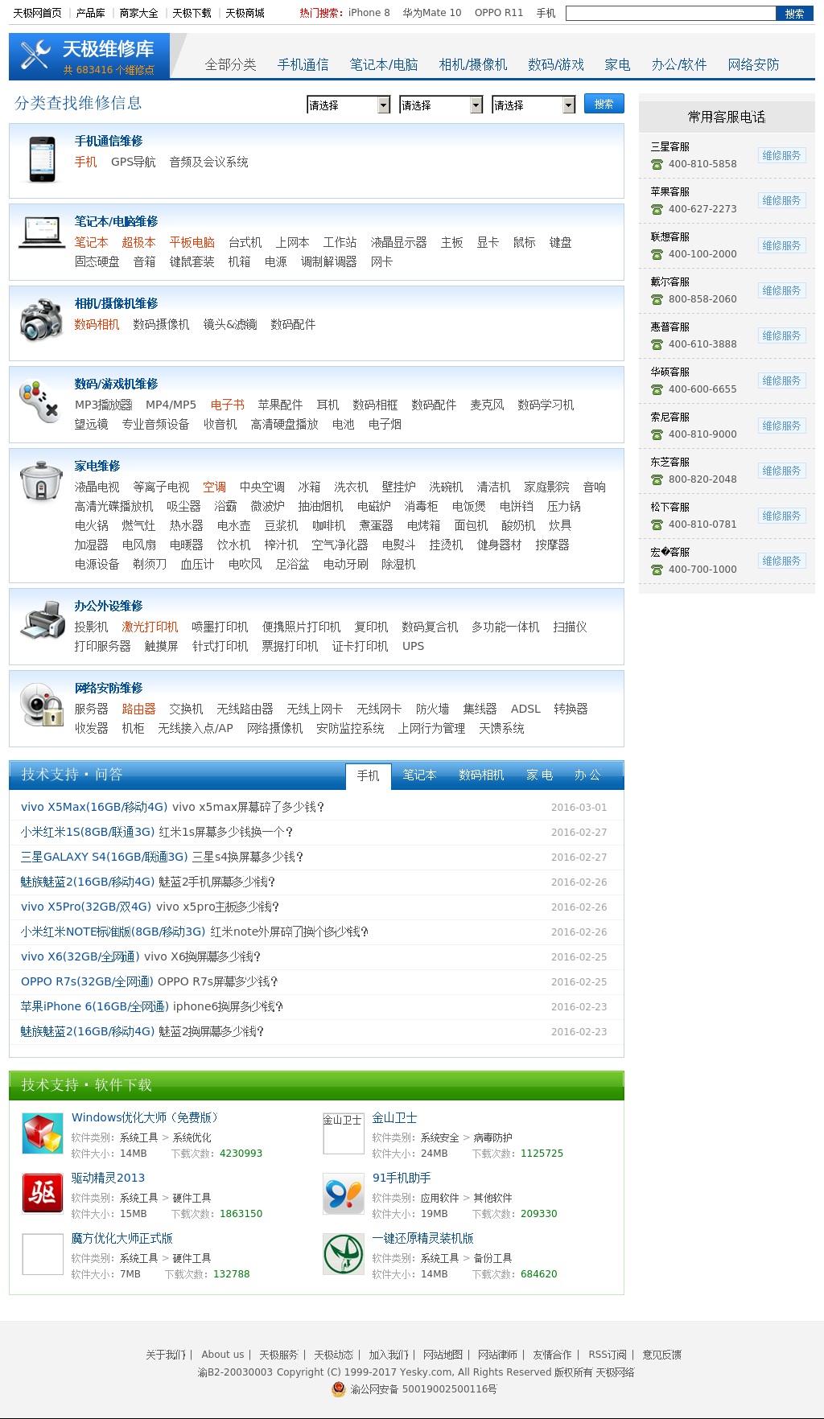Switch to 笔记本 tab in 技术支持问答
This screenshot has height=1419, width=824.
point(419,775)
